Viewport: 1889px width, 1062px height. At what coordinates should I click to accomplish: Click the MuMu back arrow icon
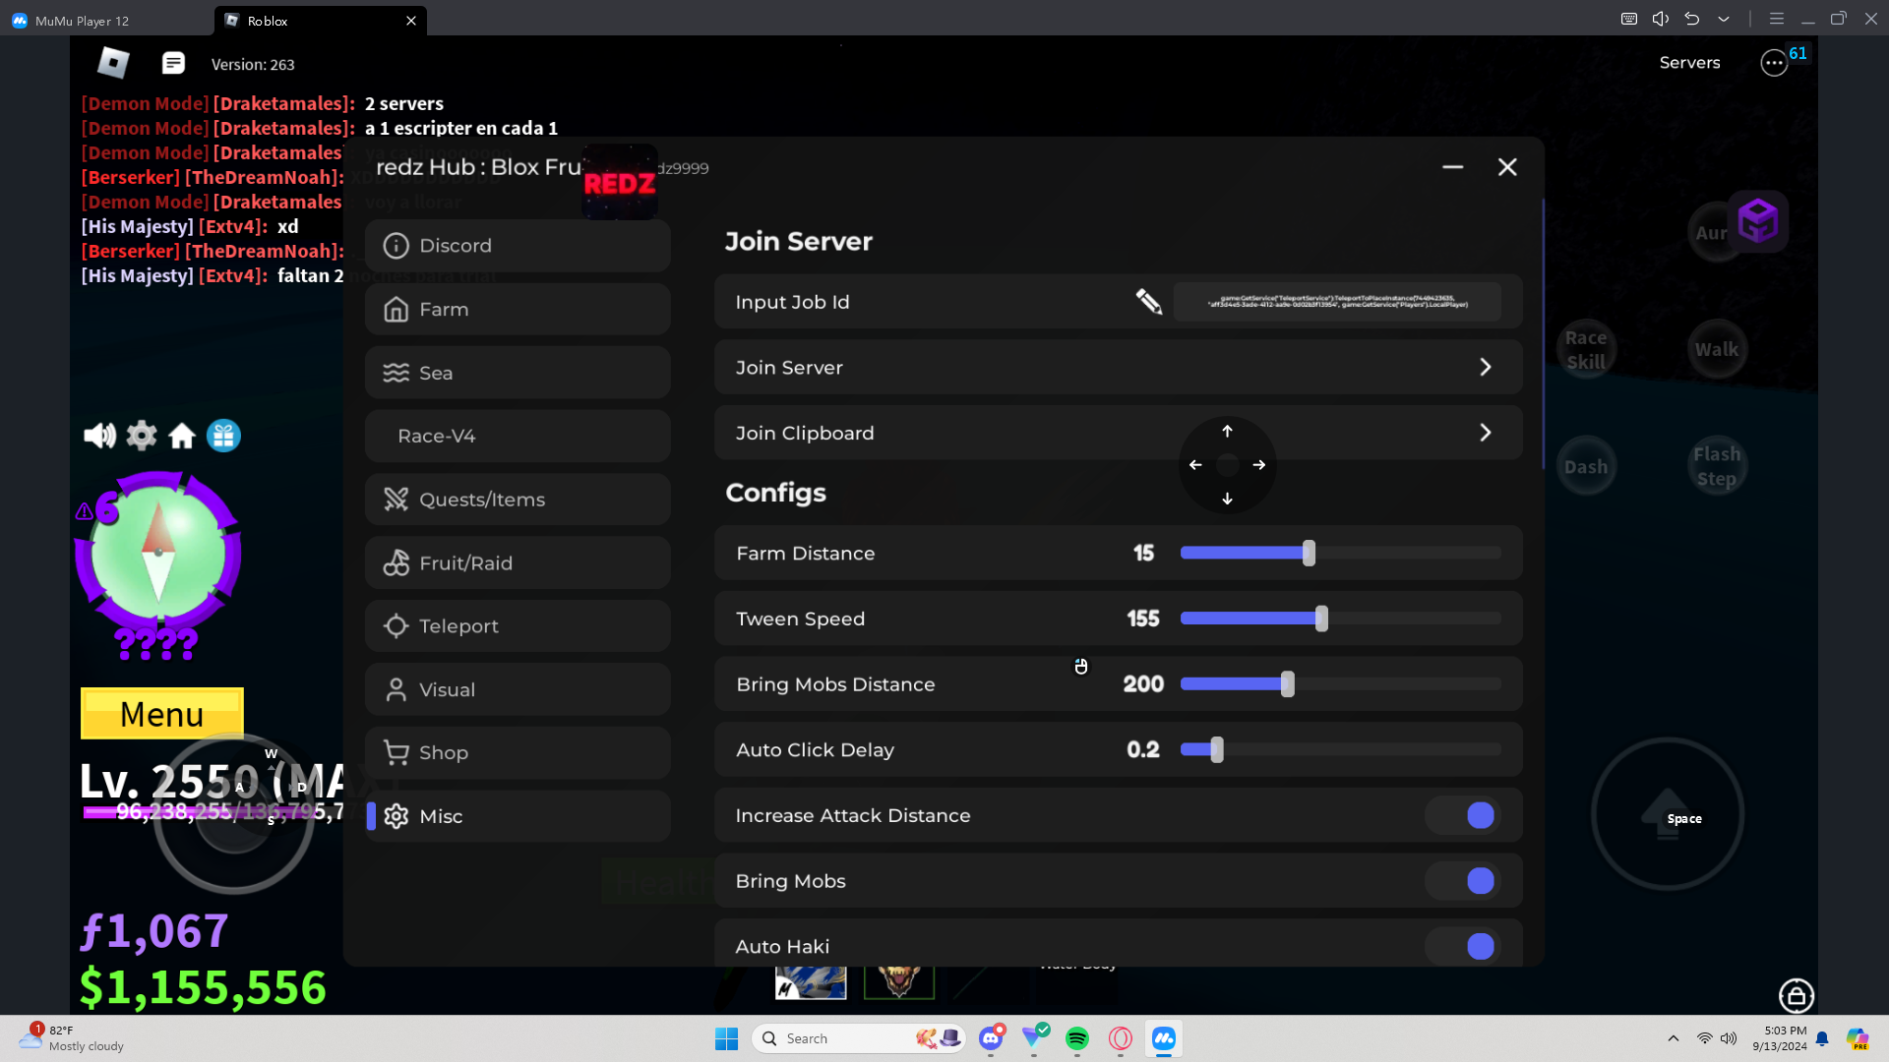1692,19
